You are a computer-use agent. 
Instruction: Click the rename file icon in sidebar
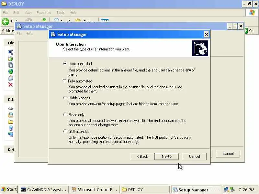pyautogui.click(x=11, y=52)
